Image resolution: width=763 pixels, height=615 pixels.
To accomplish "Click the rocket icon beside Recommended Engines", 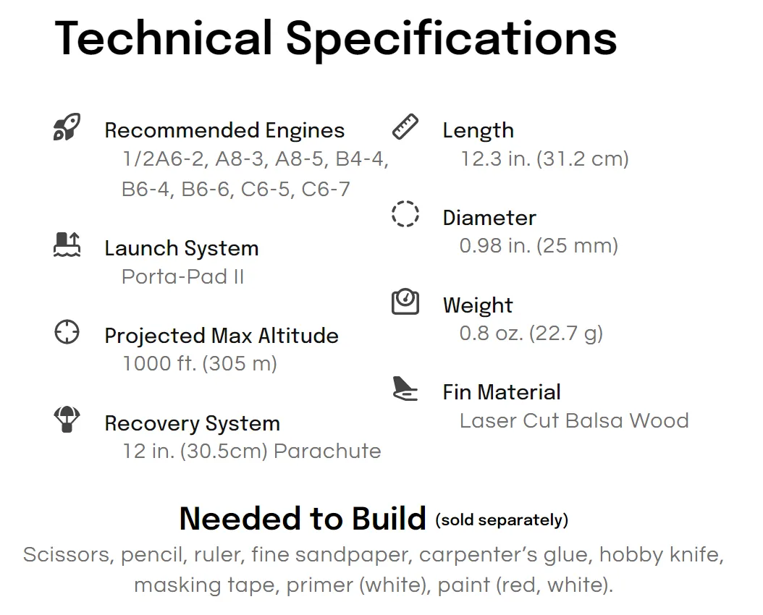I will (x=67, y=127).
